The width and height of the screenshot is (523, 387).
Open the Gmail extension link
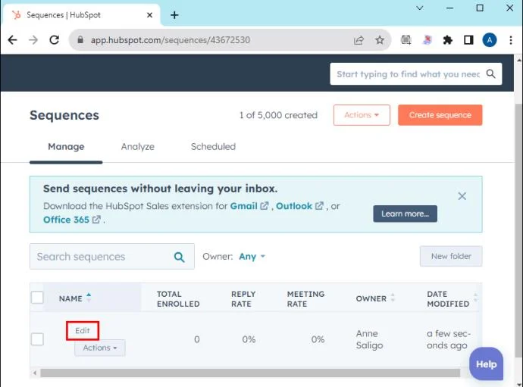[x=243, y=206]
